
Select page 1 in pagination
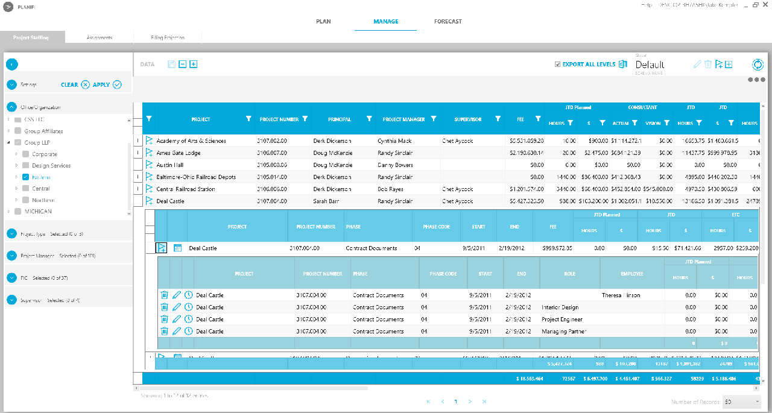pyautogui.click(x=456, y=402)
